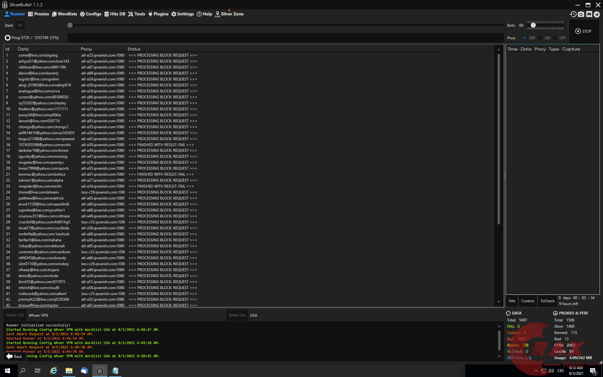Click the Select CFG button

click(x=15, y=315)
